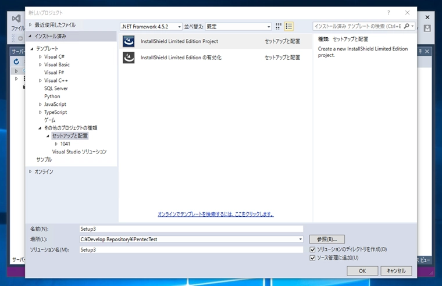
Task: Select サンプル tree item
Action: tap(44, 159)
